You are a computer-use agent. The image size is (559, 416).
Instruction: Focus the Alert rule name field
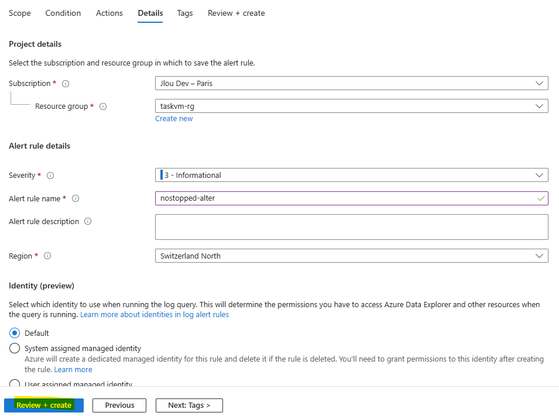click(352, 198)
